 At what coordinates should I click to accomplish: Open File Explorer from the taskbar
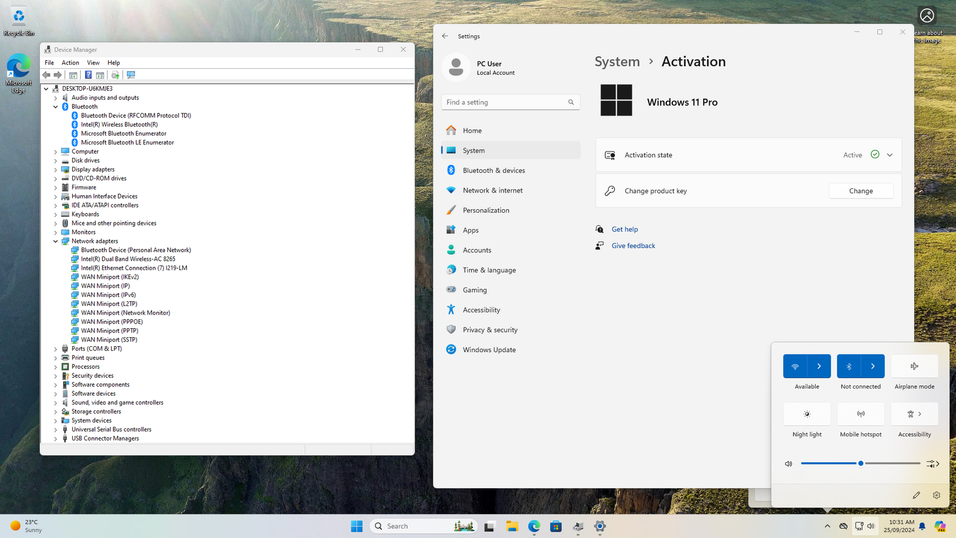point(512,526)
